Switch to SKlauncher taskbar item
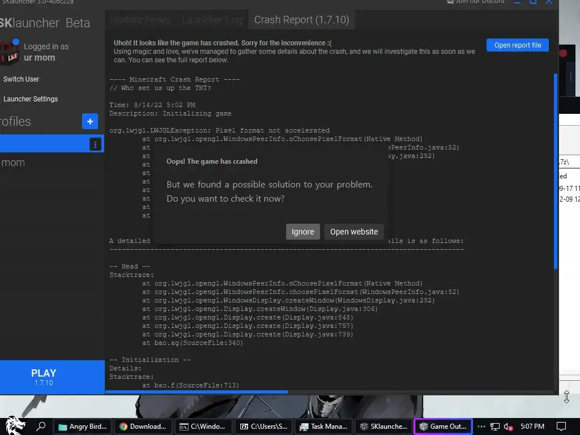Image resolution: width=580 pixels, height=435 pixels. pyautogui.click(x=383, y=427)
